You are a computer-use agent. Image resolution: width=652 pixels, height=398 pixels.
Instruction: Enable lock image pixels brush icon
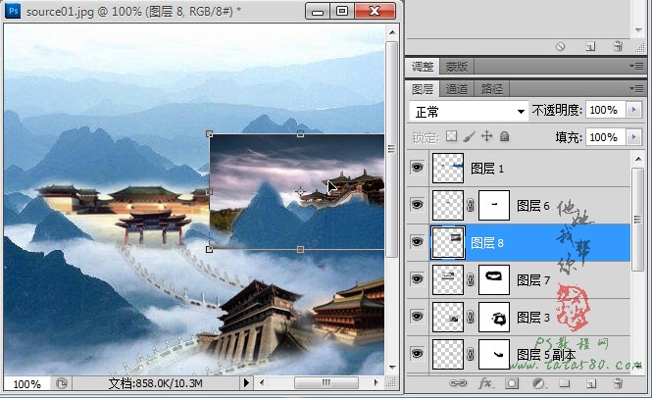(x=469, y=136)
